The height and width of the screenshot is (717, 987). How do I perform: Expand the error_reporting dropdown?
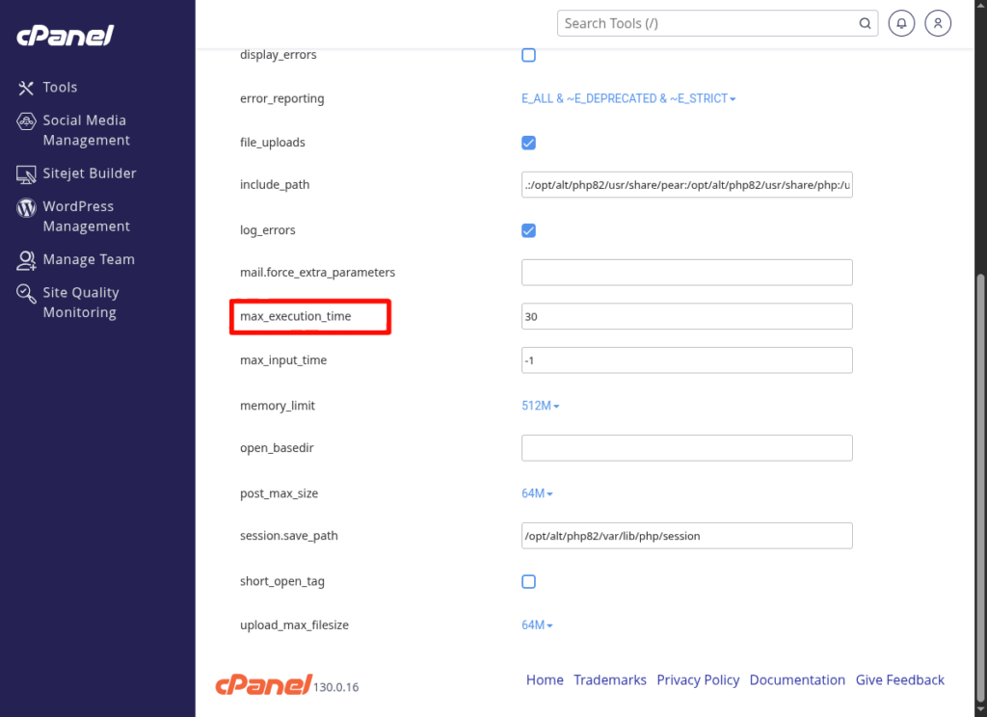point(628,99)
